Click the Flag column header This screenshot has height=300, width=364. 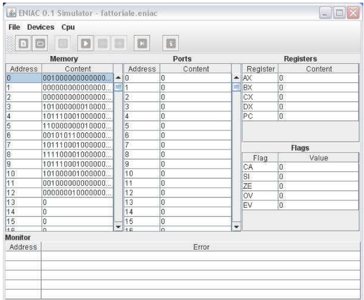click(261, 158)
